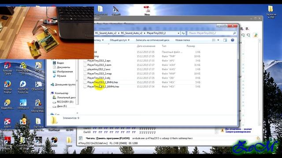Expand the Общий доступ dropdown
Viewport: 282px width, 158px height.
tap(119, 40)
